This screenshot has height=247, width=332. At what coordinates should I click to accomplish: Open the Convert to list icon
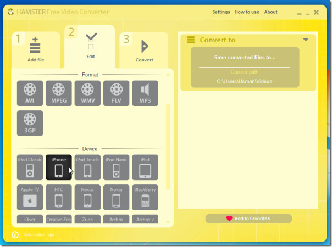[x=191, y=40]
